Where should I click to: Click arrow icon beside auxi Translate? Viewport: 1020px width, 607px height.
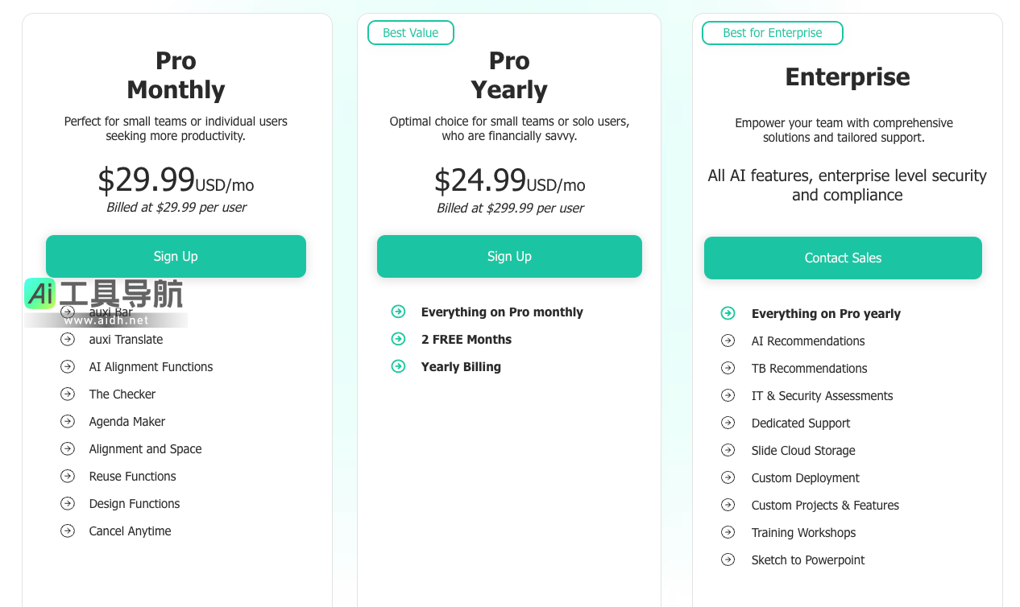point(68,340)
